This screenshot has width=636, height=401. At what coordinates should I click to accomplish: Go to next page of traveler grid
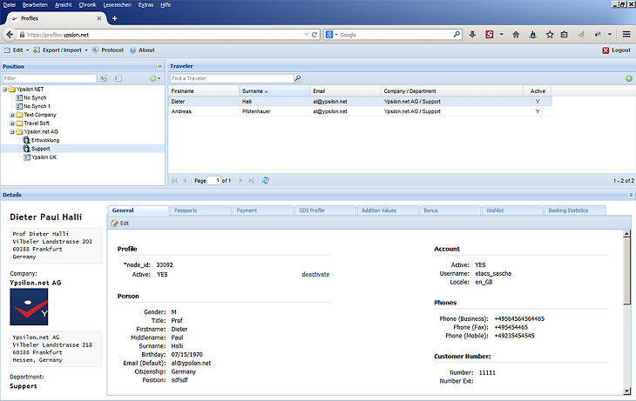[240, 180]
